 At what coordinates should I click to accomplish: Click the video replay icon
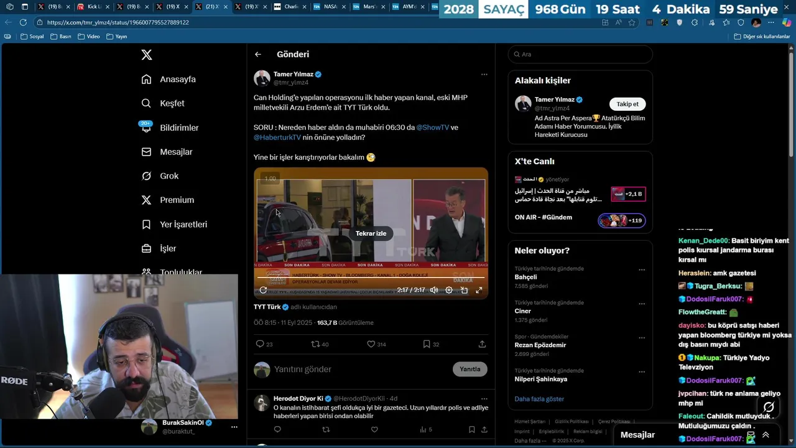(x=263, y=290)
